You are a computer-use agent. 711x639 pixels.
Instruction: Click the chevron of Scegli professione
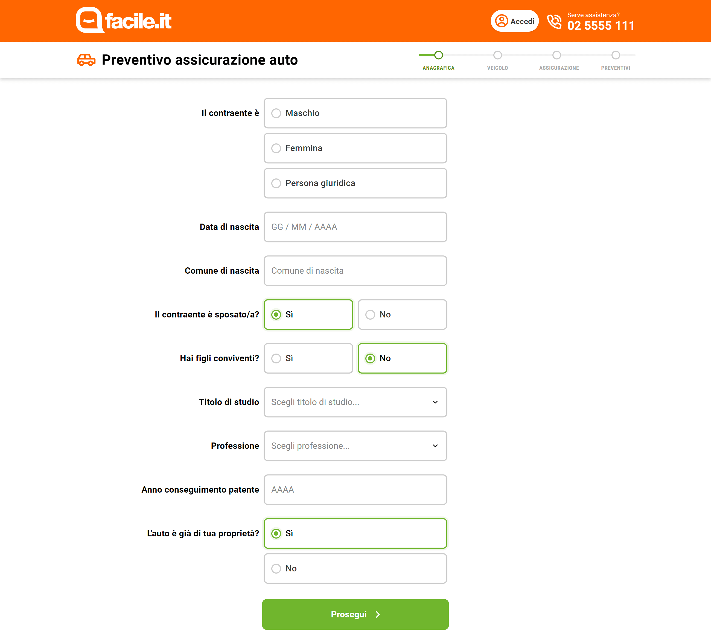pyautogui.click(x=435, y=446)
